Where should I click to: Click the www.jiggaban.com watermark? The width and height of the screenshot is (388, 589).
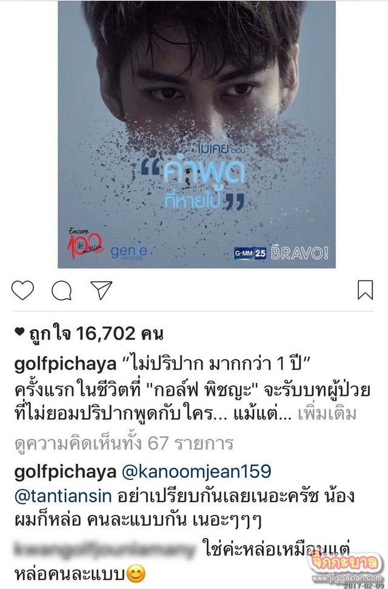coord(346,579)
